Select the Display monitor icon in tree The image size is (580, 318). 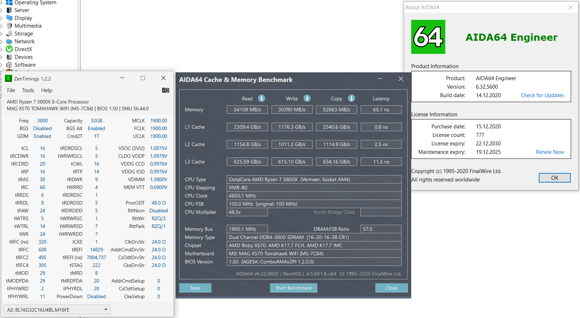coord(9,18)
